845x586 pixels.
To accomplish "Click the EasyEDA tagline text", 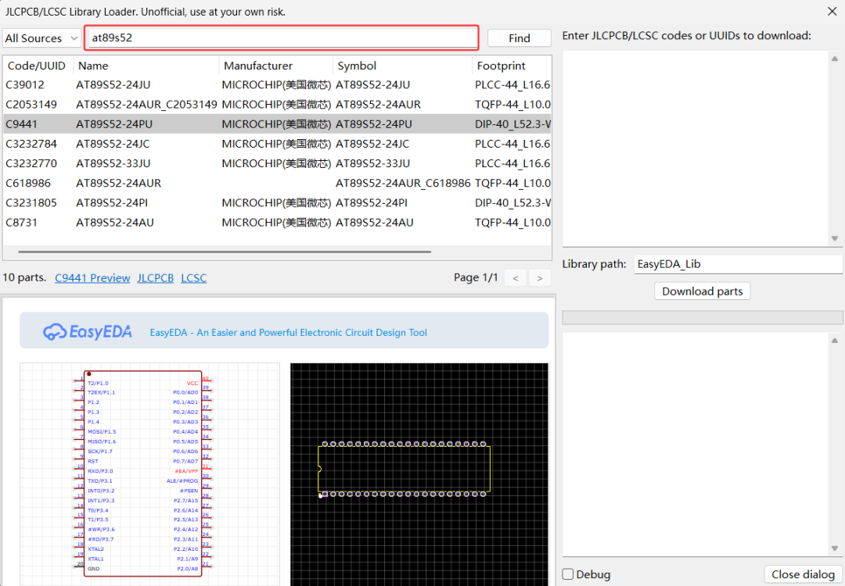I will (x=288, y=333).
